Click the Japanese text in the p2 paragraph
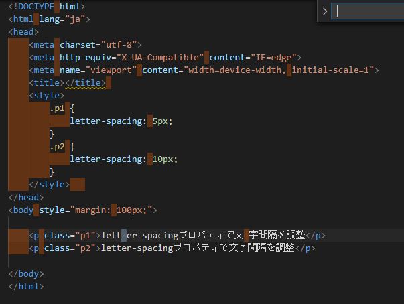Viewport: 404px width, 304px height. point(234,248)
